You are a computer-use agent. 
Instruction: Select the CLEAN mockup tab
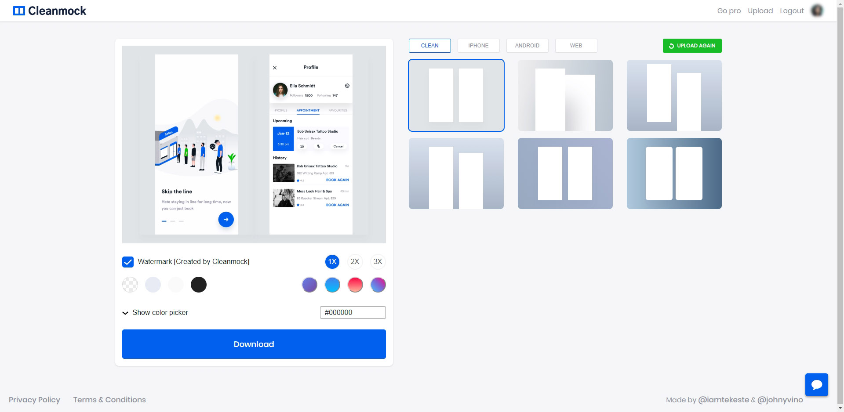click(429, 45)
